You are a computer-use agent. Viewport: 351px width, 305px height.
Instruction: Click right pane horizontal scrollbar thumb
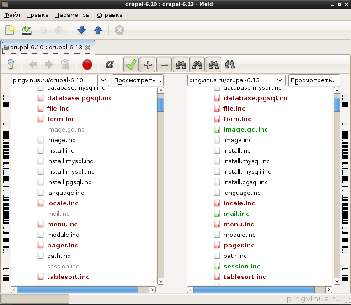(254, 289)
